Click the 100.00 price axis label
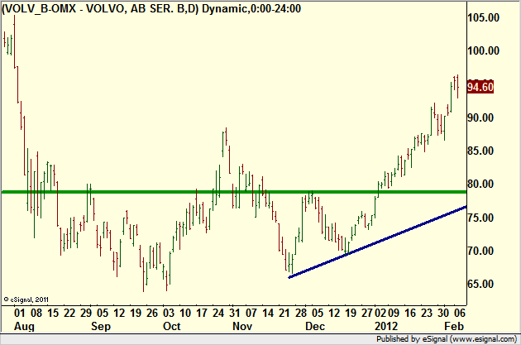This screenshot has height=345, width=521. pyautogui.click(x=484, y=50)
